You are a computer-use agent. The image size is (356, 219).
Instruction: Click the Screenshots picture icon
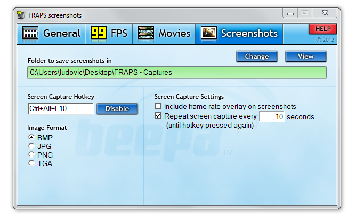click(x=209, y=33)
